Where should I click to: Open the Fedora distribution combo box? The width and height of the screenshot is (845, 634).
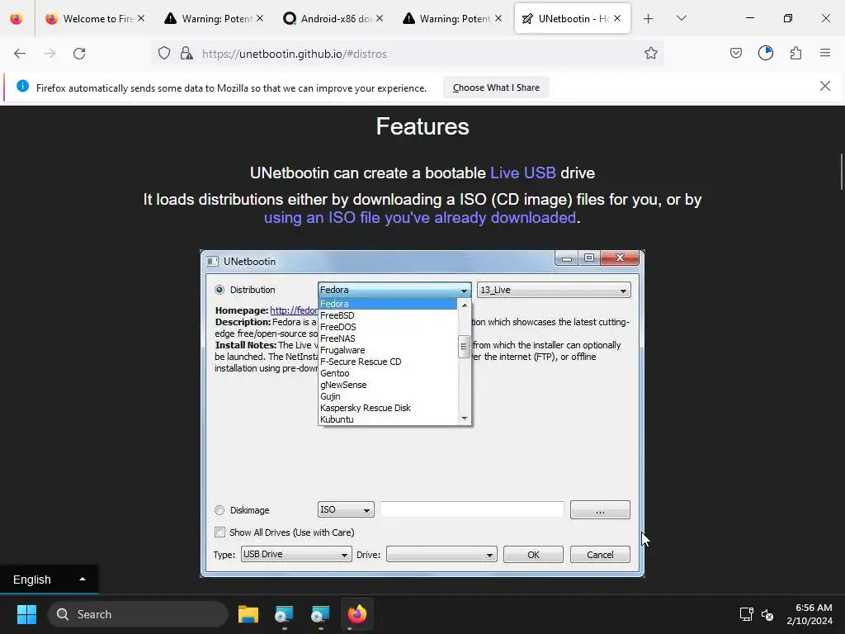pyautogui.click(x=394, y=290)
